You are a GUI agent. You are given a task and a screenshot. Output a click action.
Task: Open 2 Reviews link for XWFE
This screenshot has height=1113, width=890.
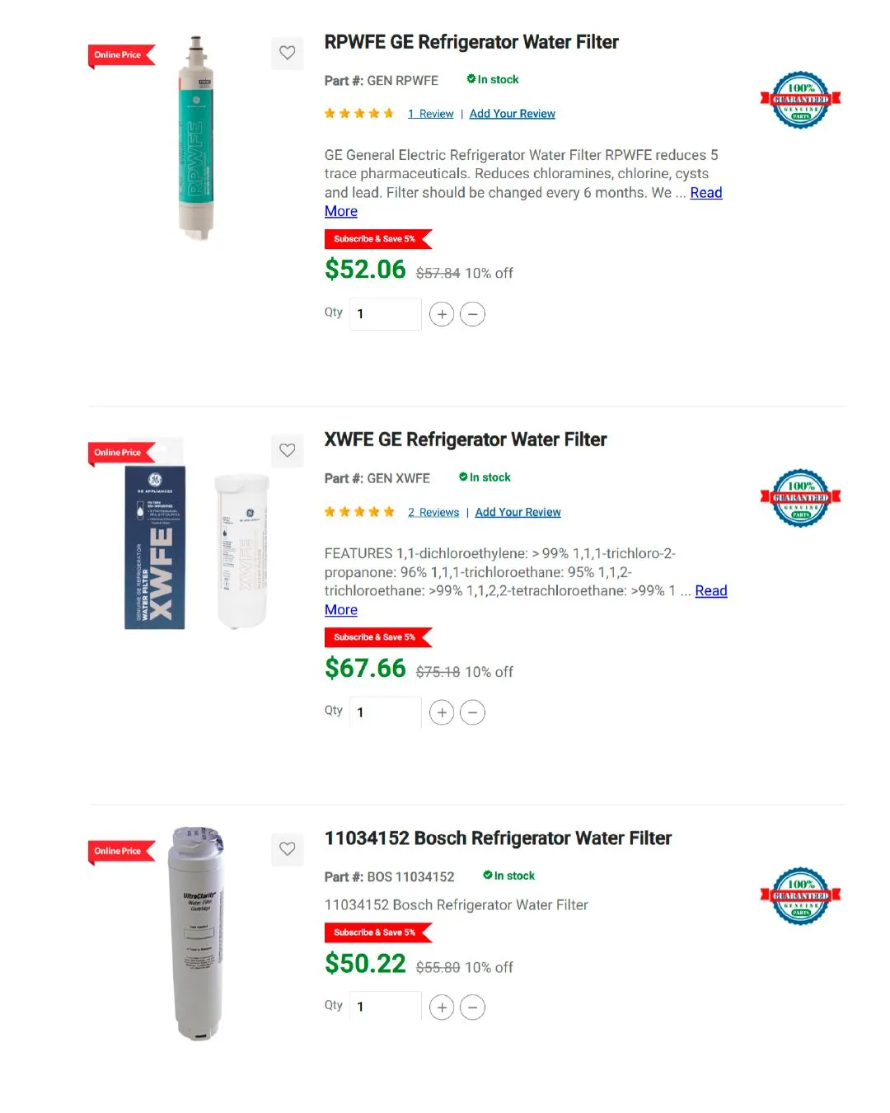tap(433, 512)
